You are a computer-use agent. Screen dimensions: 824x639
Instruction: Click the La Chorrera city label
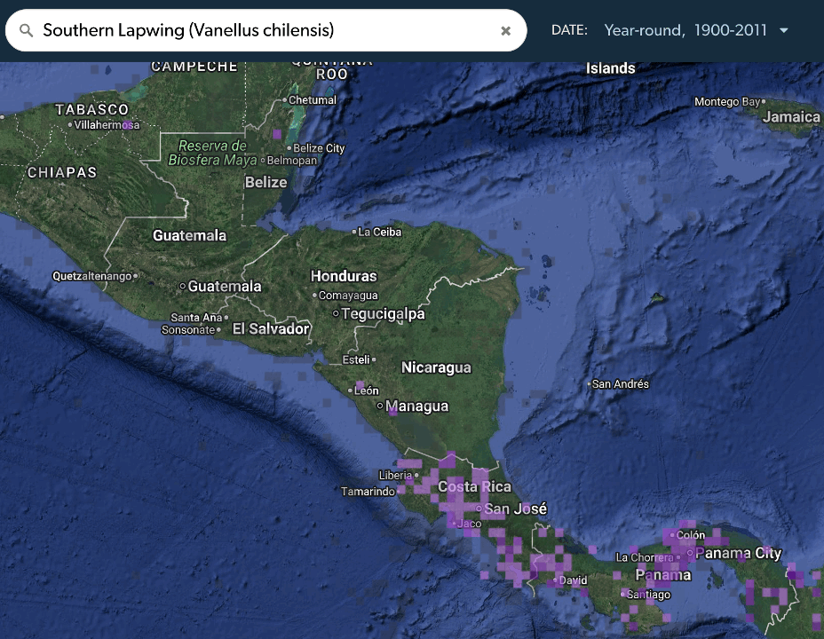(645, 557)
